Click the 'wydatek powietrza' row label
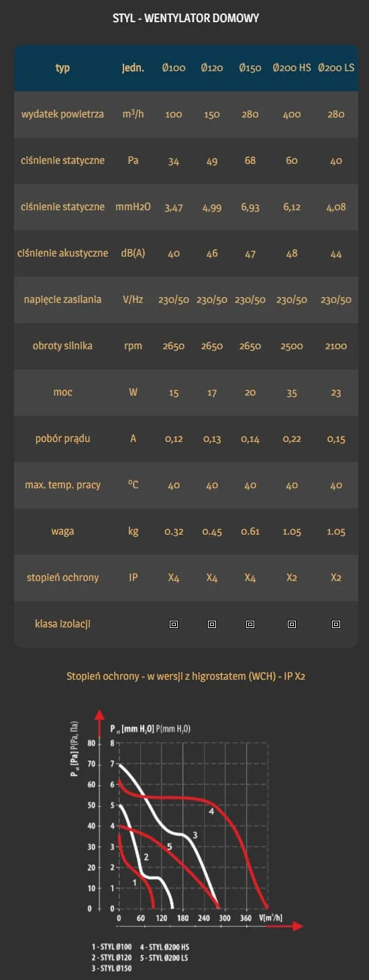Viewport: 369px width, 980px height. coord(62,114)
